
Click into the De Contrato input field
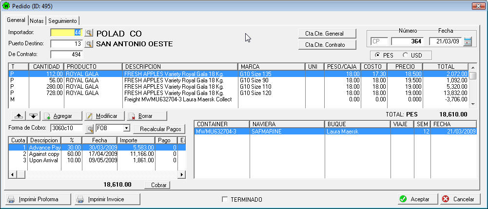pyautogui.click(x=66, y=54)
